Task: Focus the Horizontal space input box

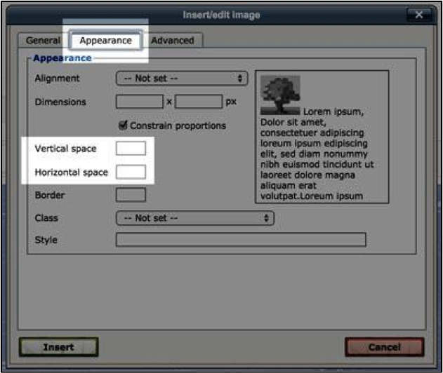Action: [x=131, y=172]
